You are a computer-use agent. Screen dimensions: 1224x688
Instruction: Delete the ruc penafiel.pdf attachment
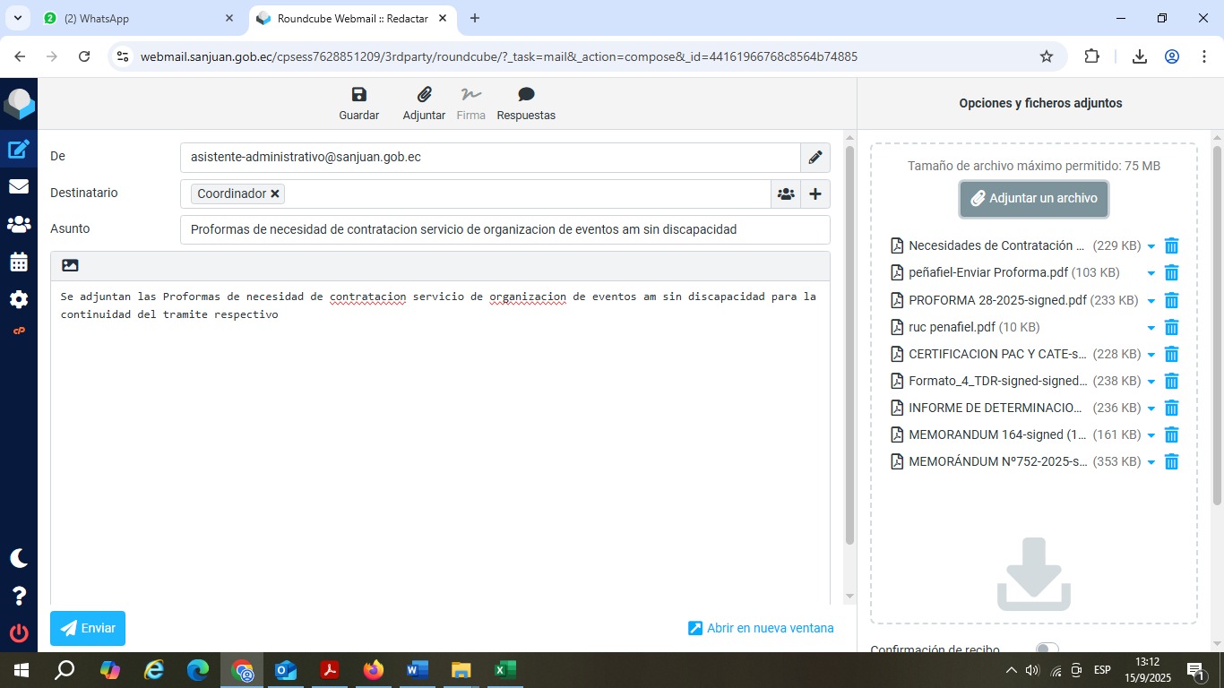tap(1170, 327)
